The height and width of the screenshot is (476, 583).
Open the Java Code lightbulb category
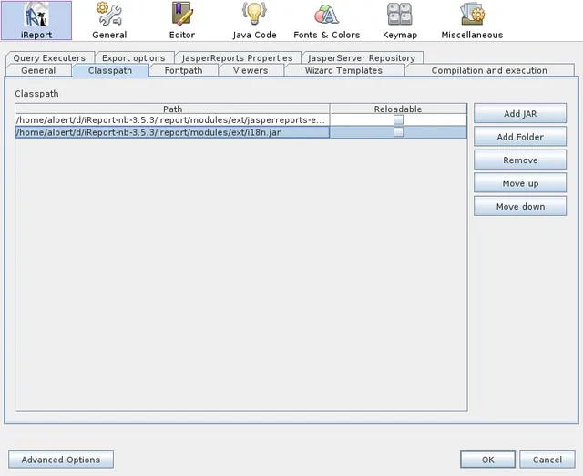254,20
